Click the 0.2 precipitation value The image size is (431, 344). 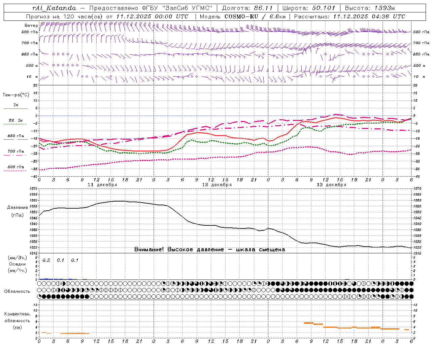pos(46,260)
